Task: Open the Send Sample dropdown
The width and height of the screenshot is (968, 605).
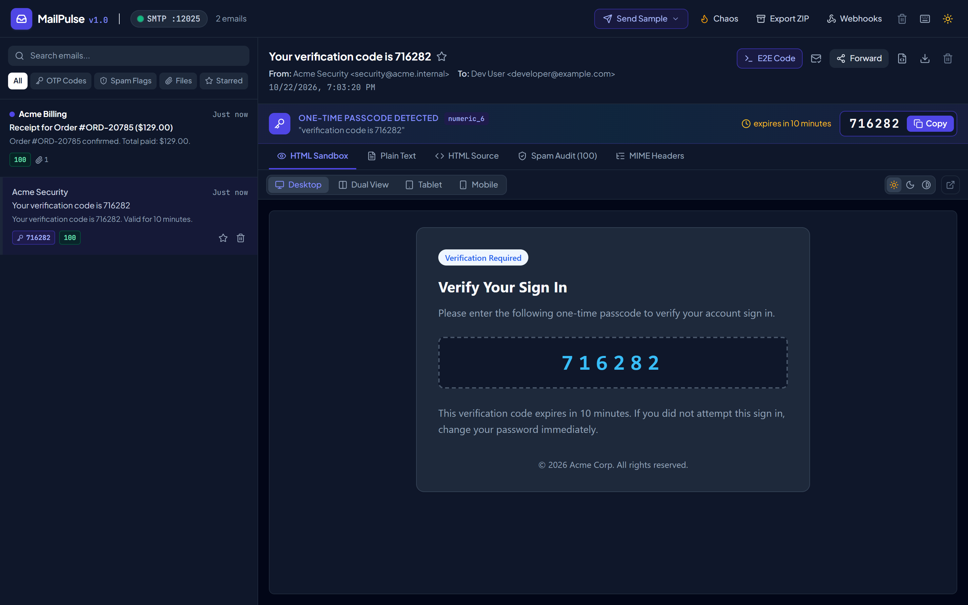Action: [x=641, y=19]
